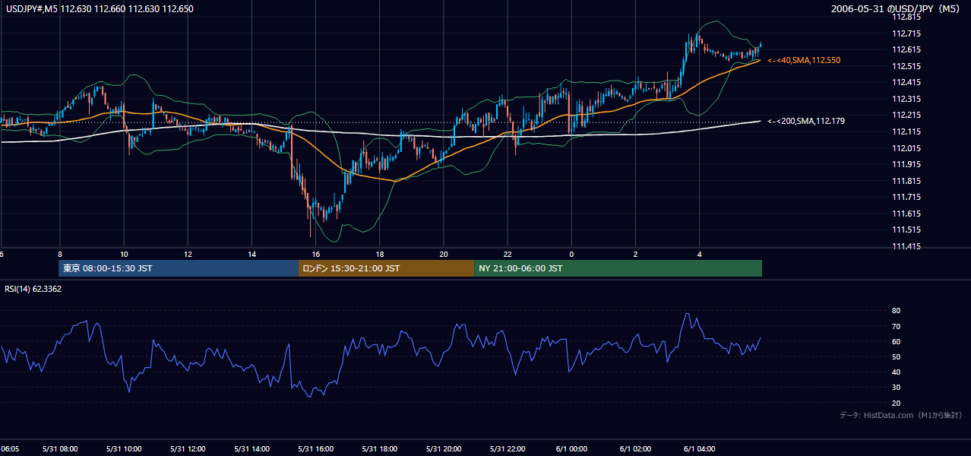Click RSI level 60 on the scale

[896, 341]
